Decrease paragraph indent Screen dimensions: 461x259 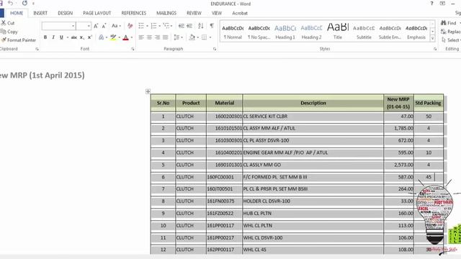[182, 26]
